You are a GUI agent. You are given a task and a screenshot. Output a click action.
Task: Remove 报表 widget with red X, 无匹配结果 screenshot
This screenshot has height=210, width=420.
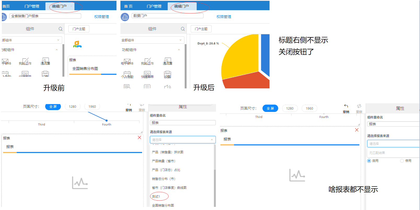click(357, 130)
